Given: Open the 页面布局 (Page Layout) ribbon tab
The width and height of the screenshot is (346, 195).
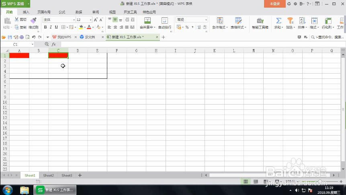Looking at the screenshot, I should [x=44, y=12].
